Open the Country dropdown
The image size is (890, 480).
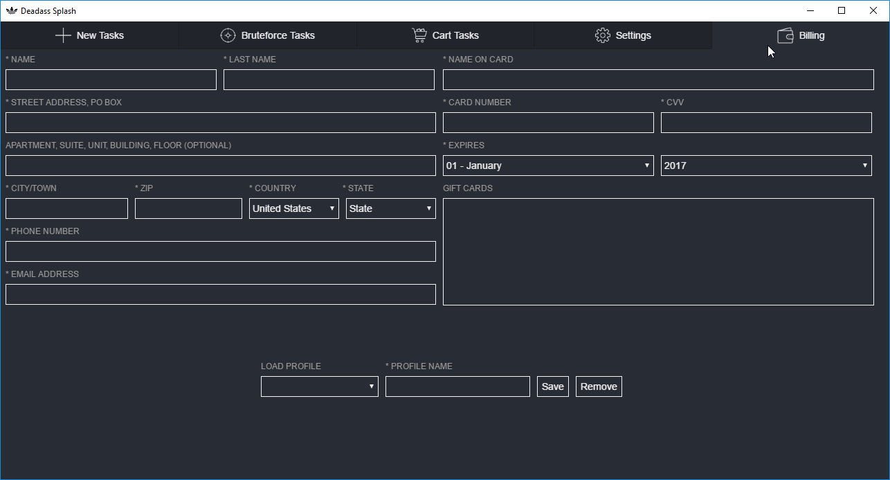(x=294, y=208)
